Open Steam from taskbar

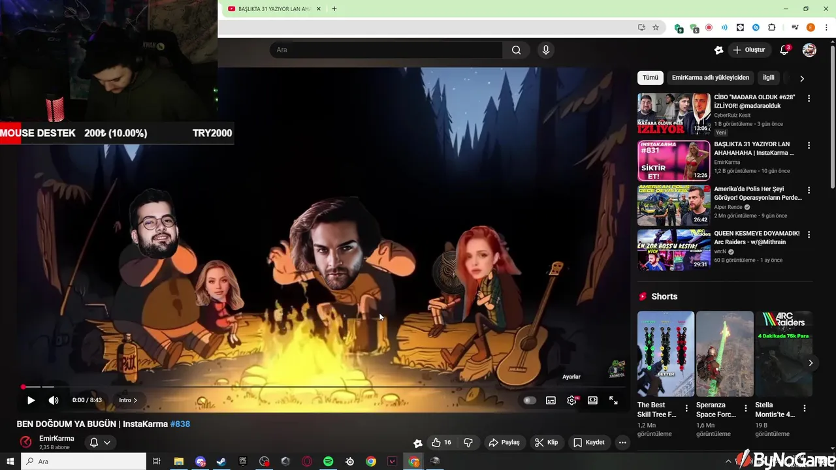pos(221,462)
